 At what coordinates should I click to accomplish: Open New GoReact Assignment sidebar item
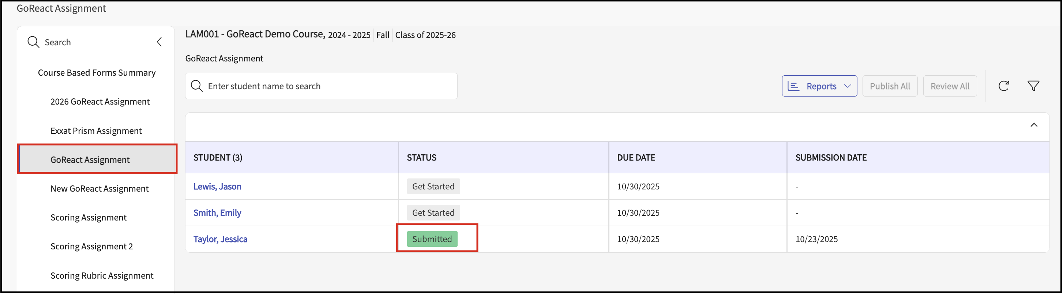(x=99, y=188)
